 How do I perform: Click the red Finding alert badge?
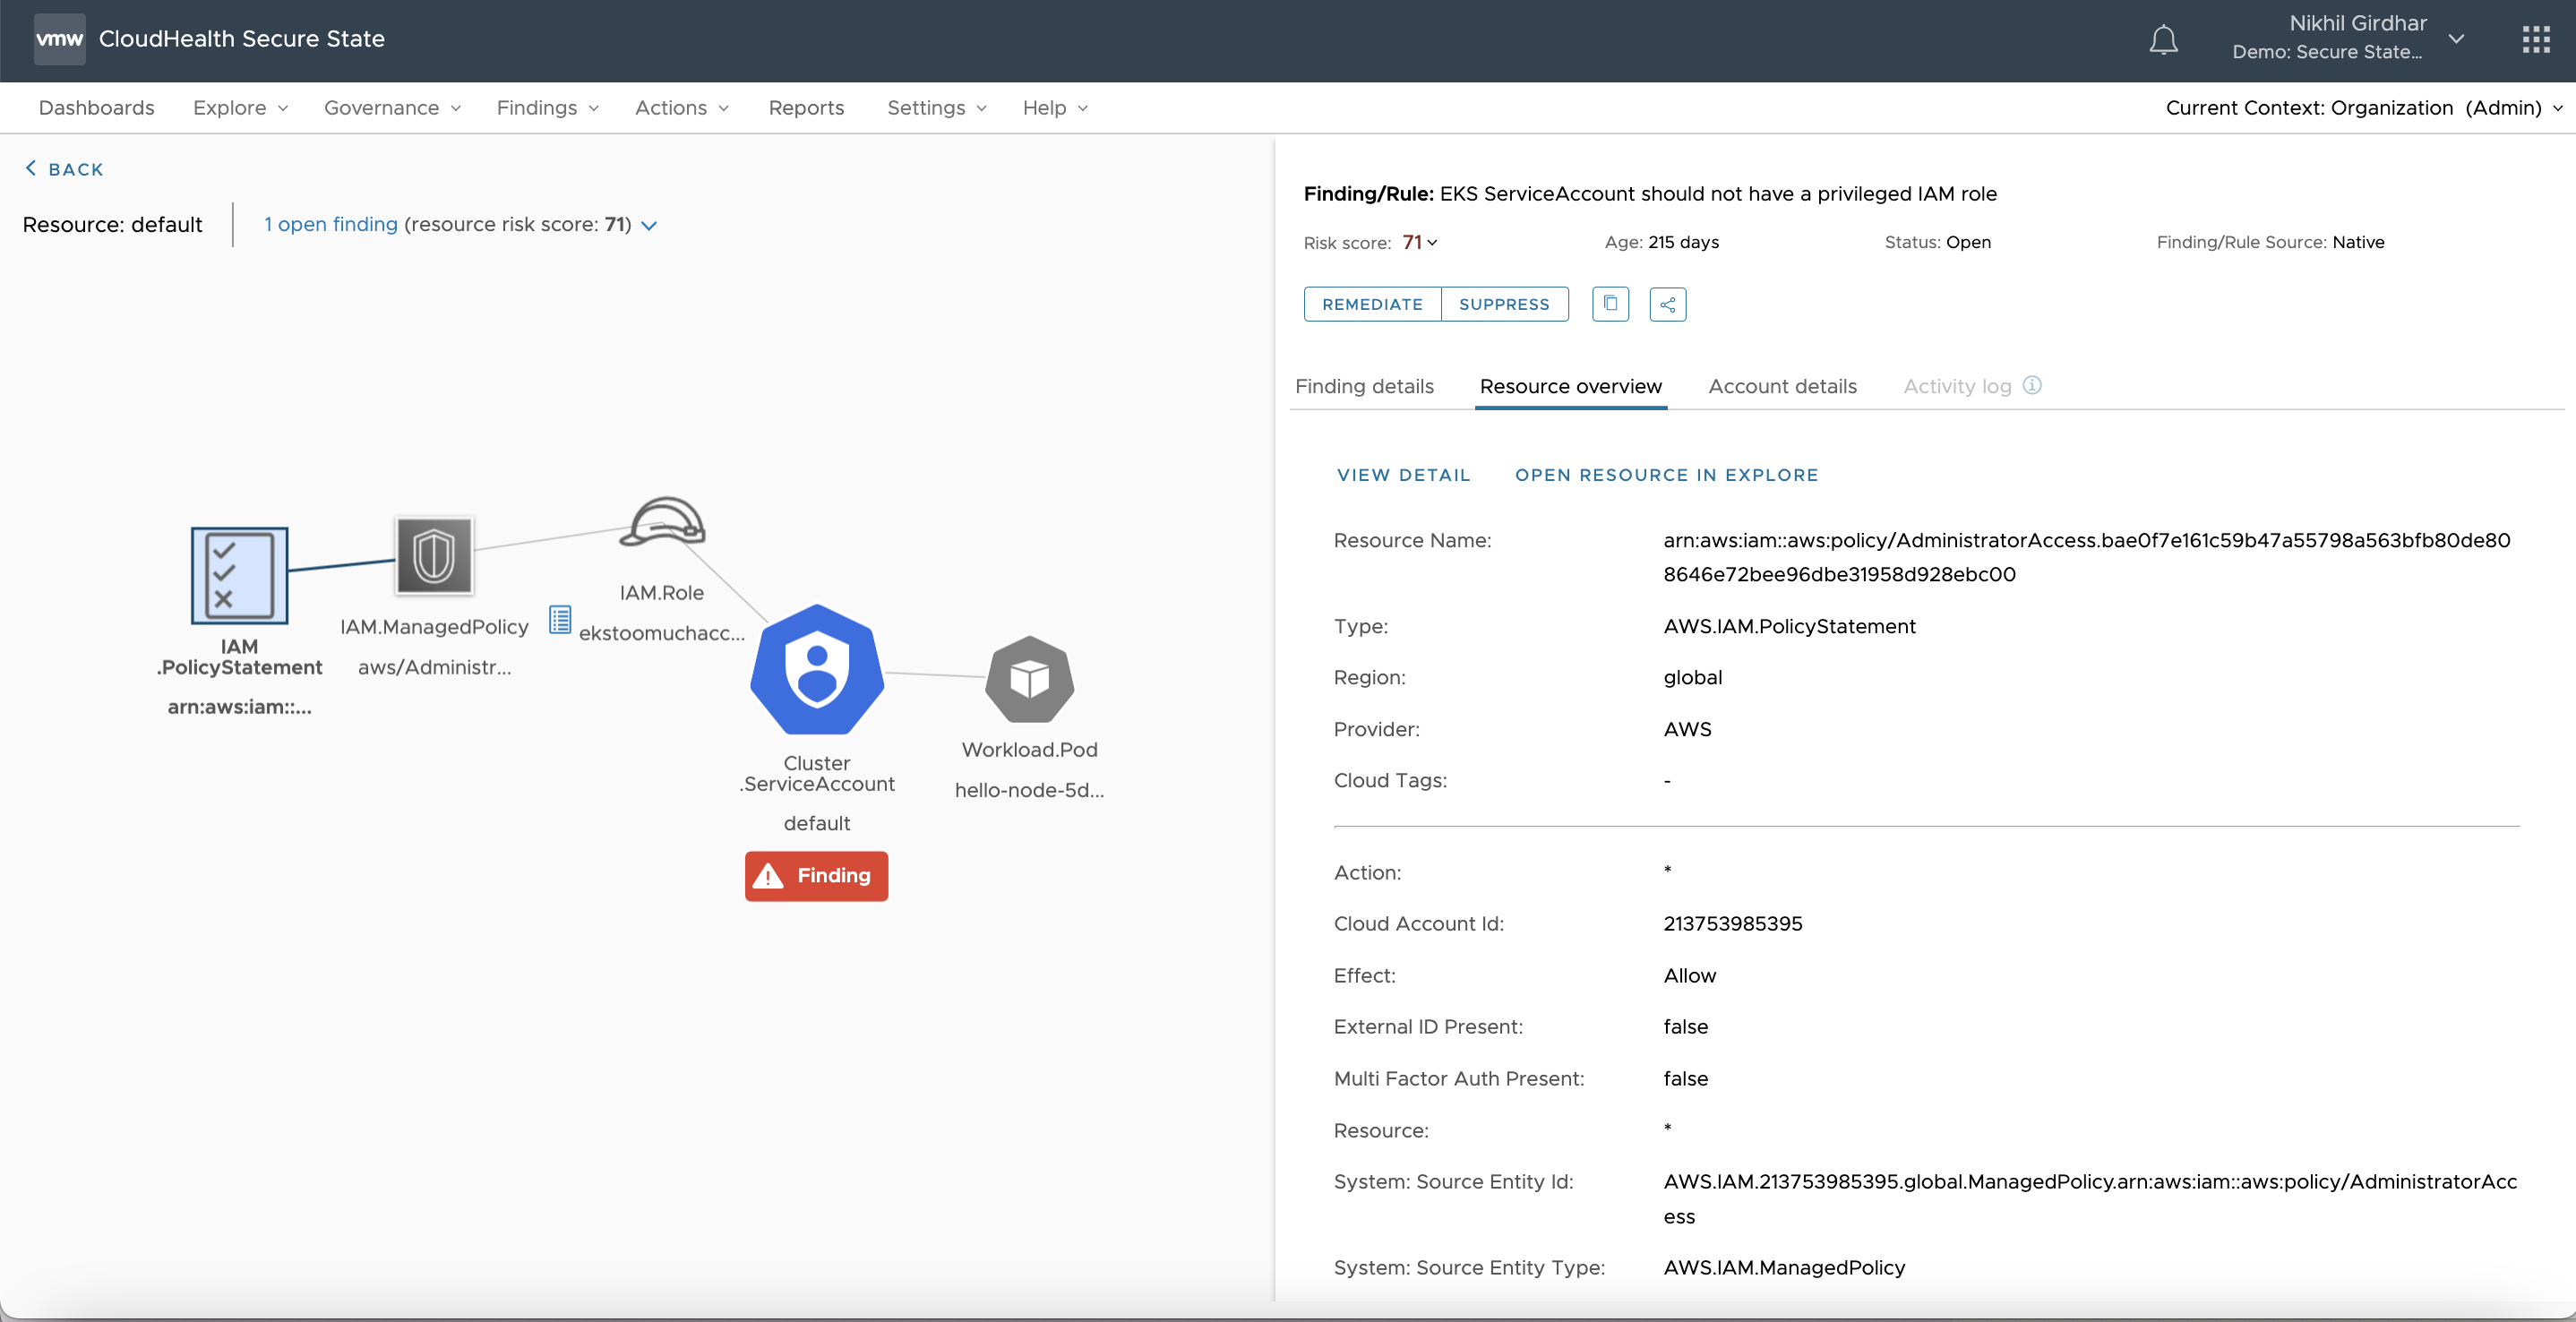click(816, 876)
